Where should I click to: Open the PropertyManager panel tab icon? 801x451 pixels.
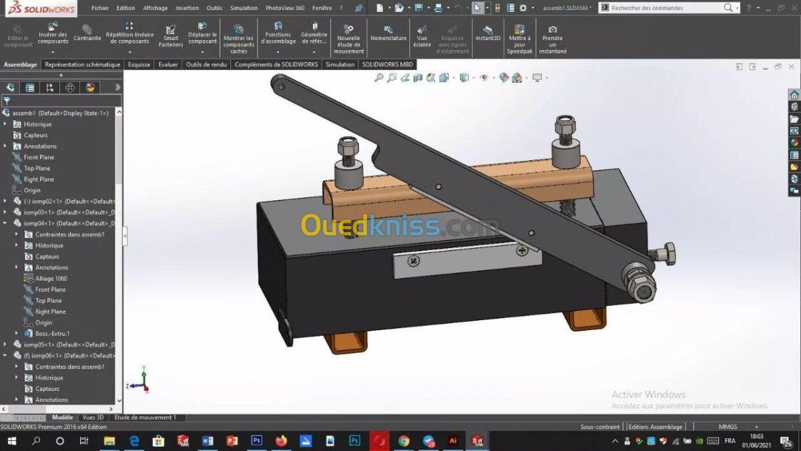coord(30,88)
